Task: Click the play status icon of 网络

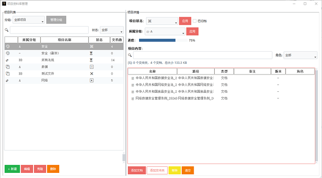Action: 91,81
